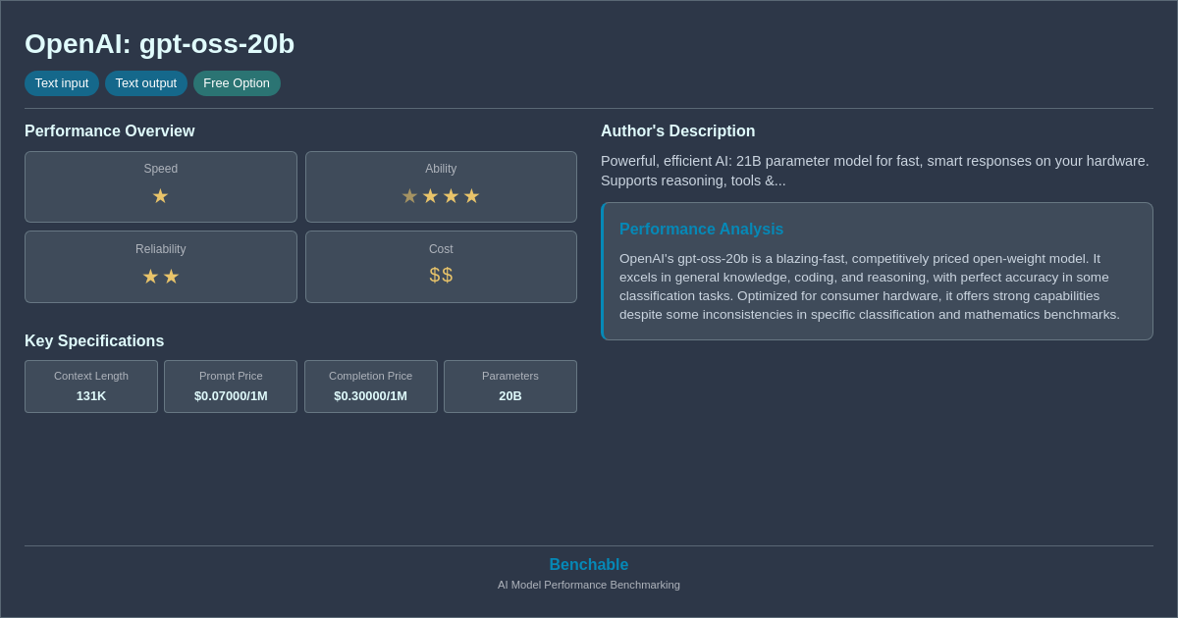
Task: Select the fourth Ability star
Action: pos(471,195)
